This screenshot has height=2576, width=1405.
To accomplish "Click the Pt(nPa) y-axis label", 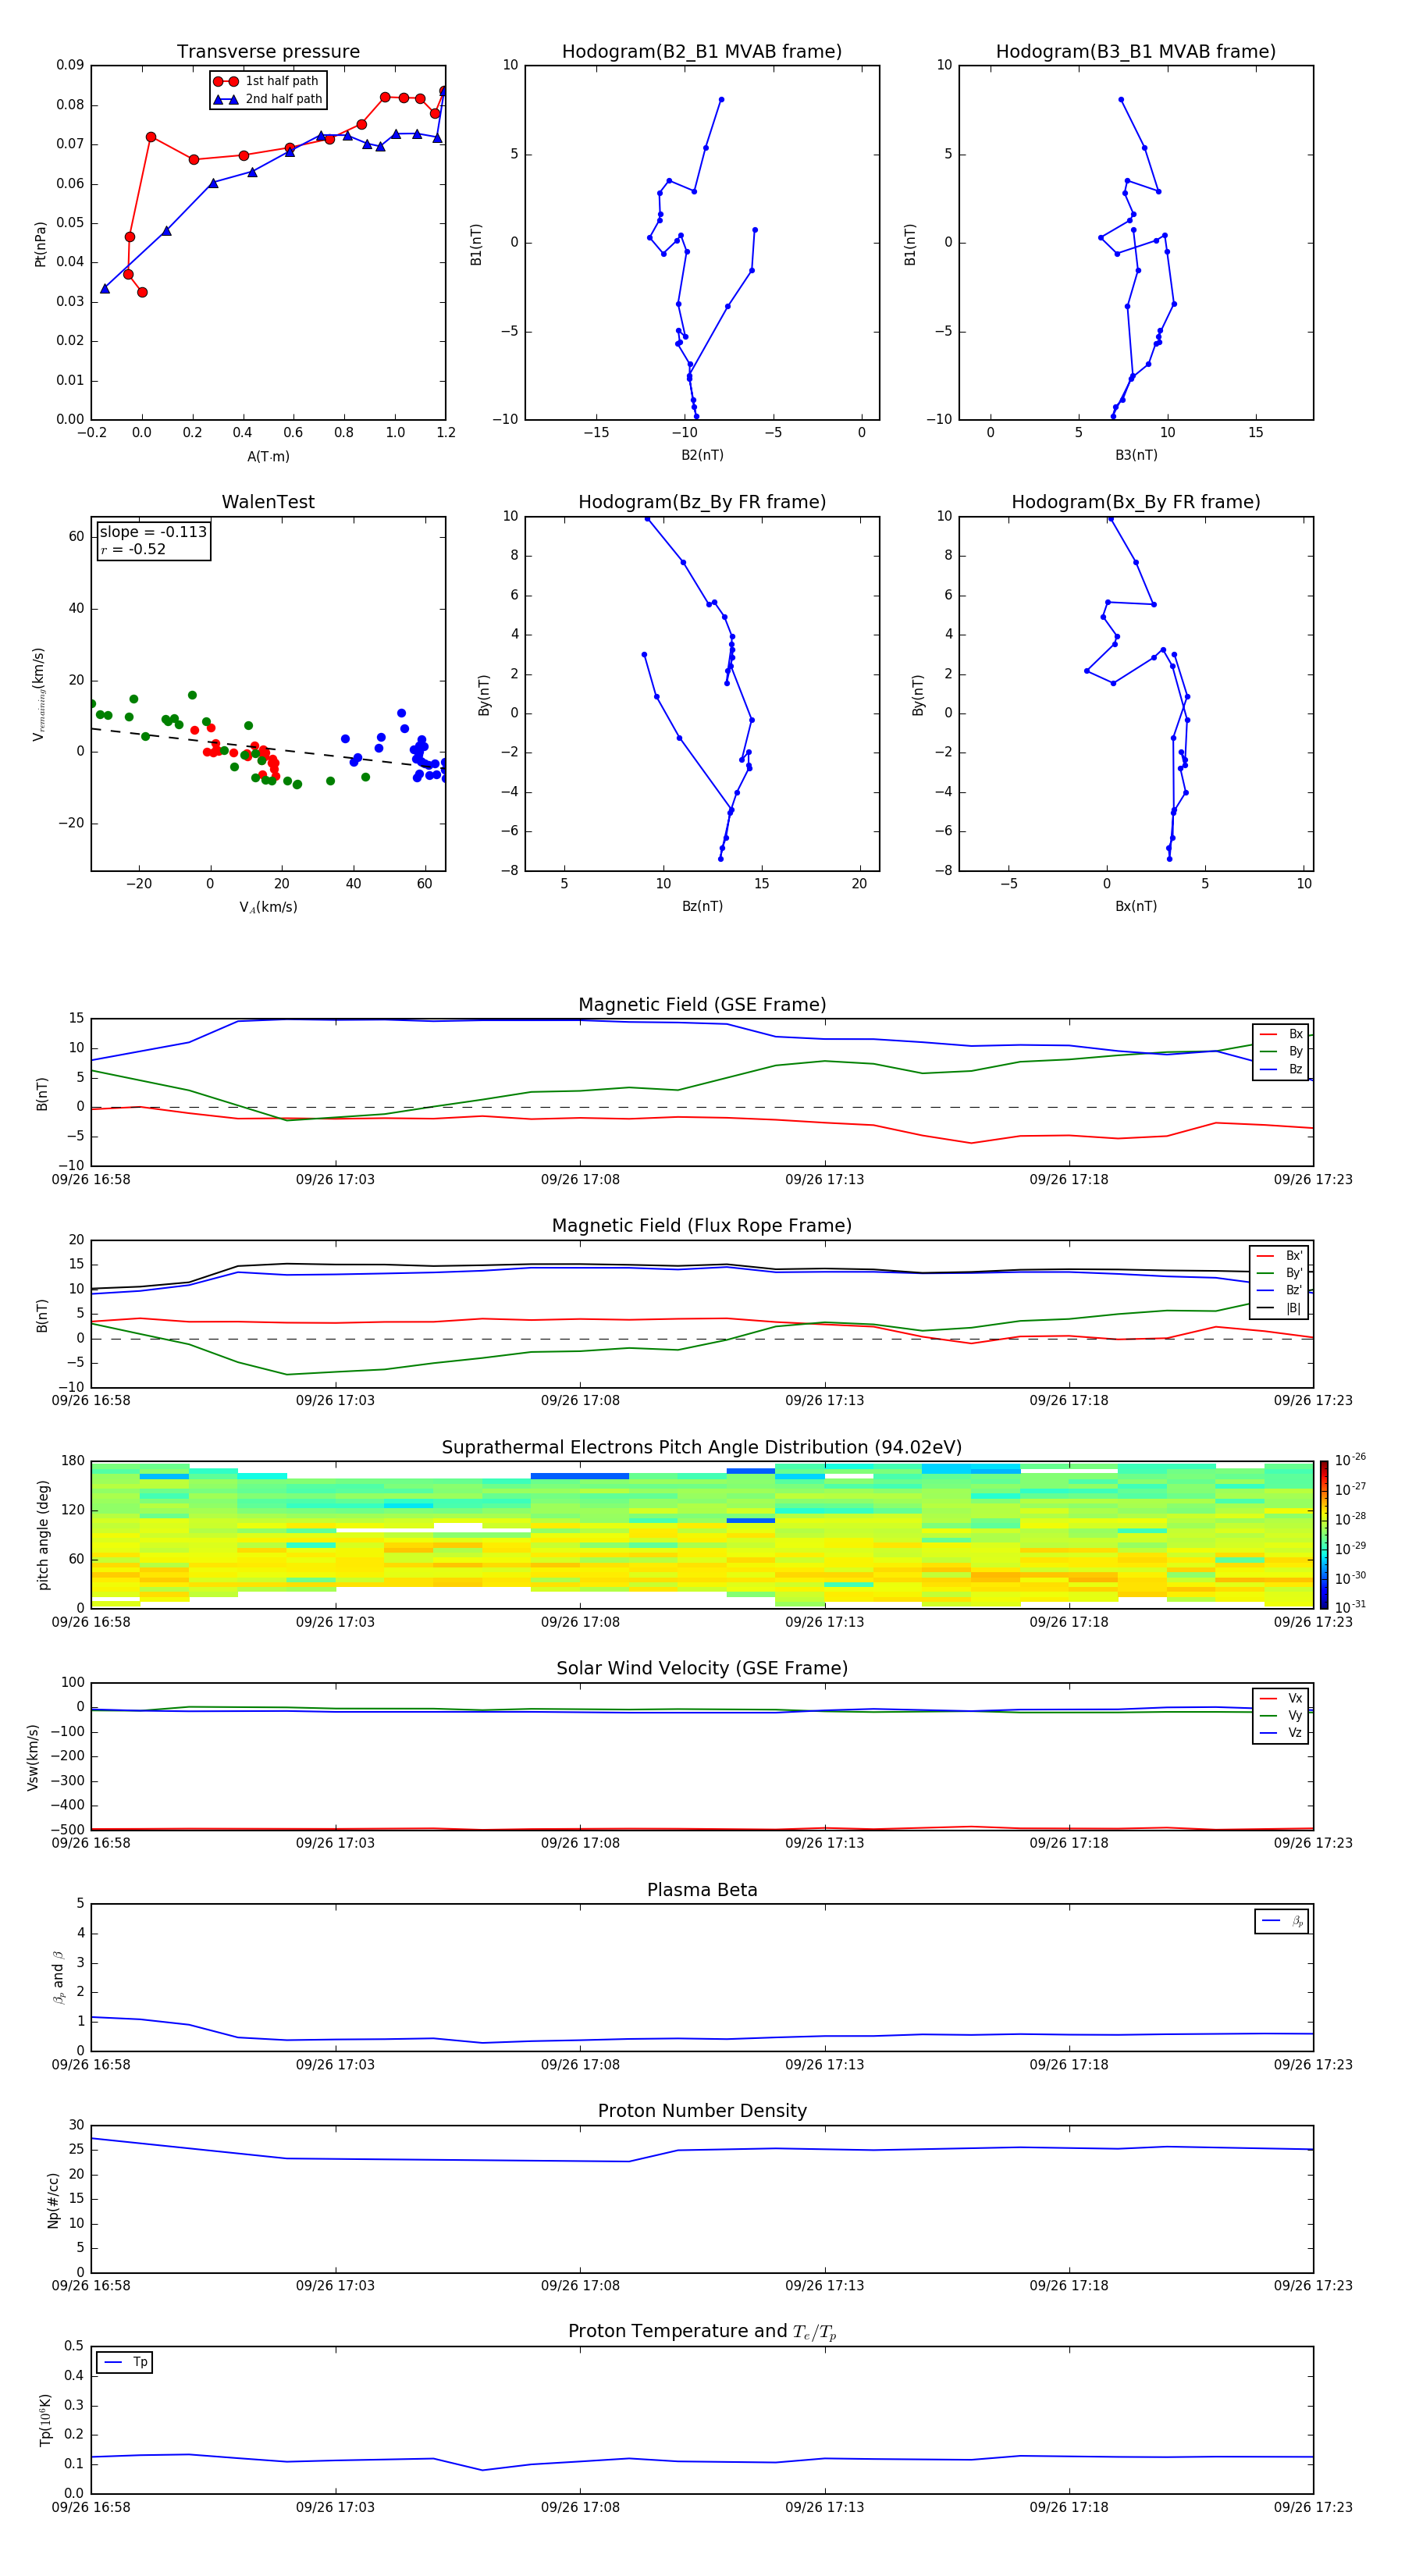I will (x=40, y=243).
